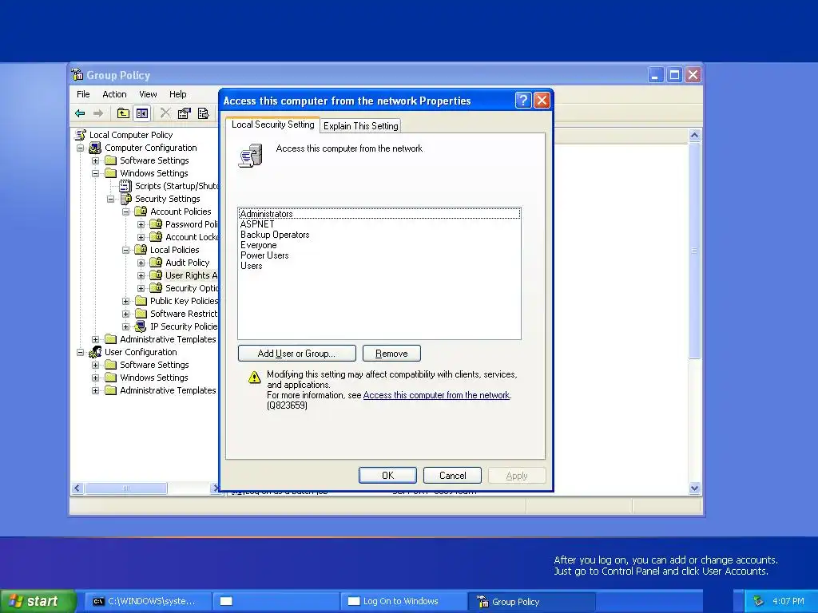Click the Export List toolbar icon

pyautogui.click(x=204, y=113)
